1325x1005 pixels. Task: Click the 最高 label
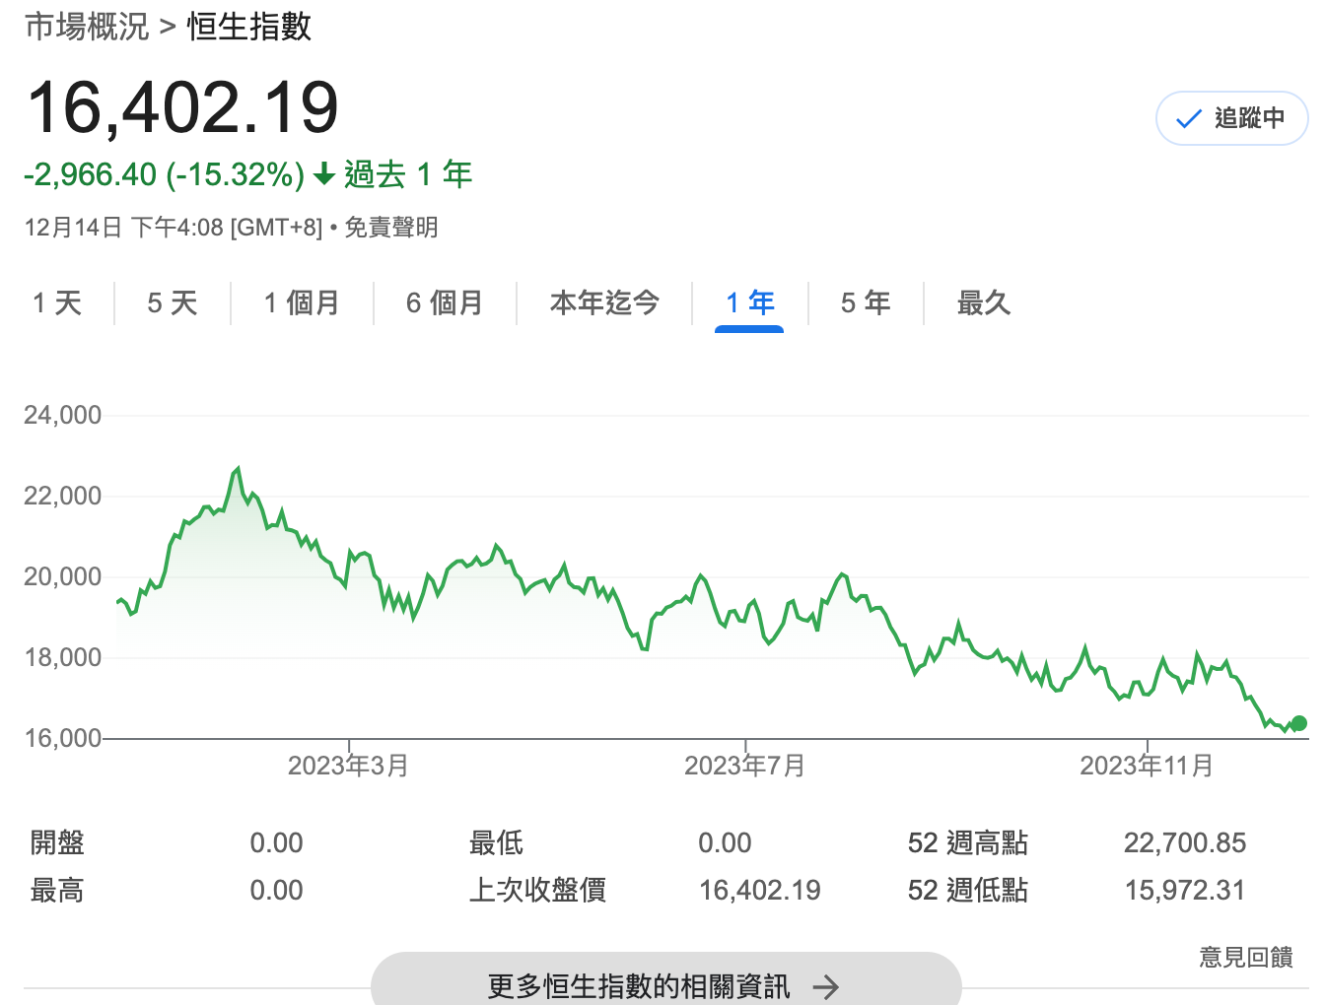(x=57, y=891)
